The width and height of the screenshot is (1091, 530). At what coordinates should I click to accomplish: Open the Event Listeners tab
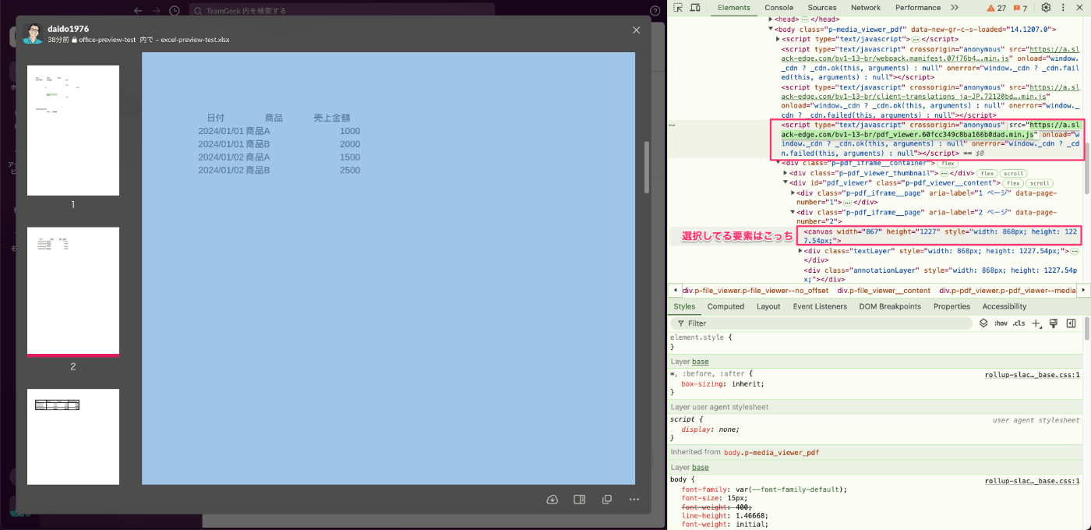[820, 306]
